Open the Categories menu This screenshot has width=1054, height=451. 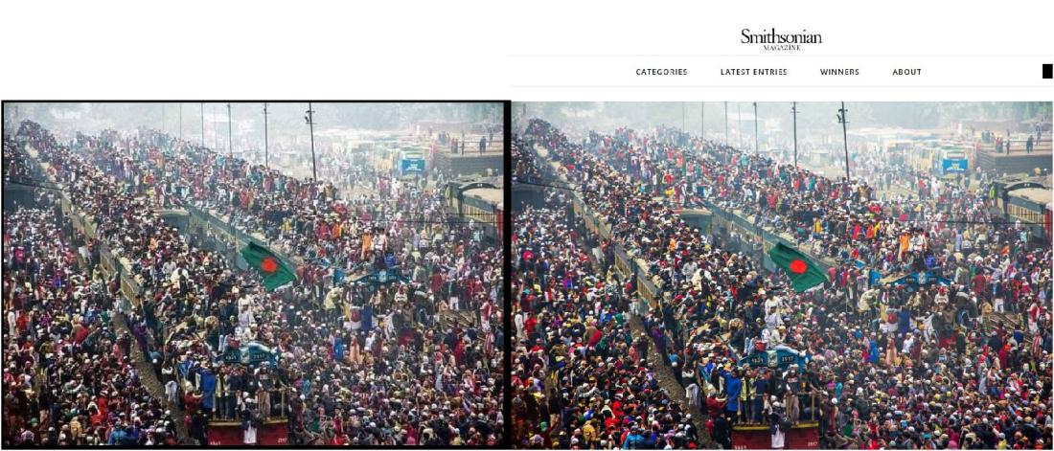click(661, 72)
